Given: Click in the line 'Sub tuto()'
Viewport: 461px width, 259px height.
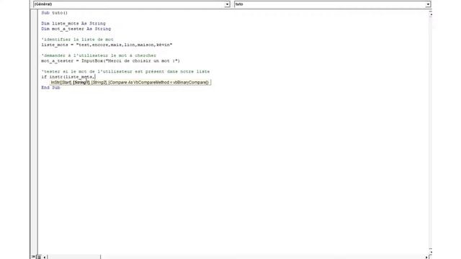Looking at the screenshot, I should pyautogui.click(x=55, y=13).
